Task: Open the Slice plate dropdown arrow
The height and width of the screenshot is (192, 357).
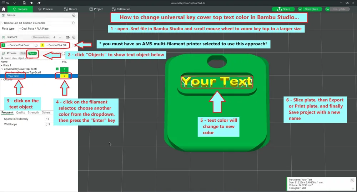Action: click(x=300, y=9)
